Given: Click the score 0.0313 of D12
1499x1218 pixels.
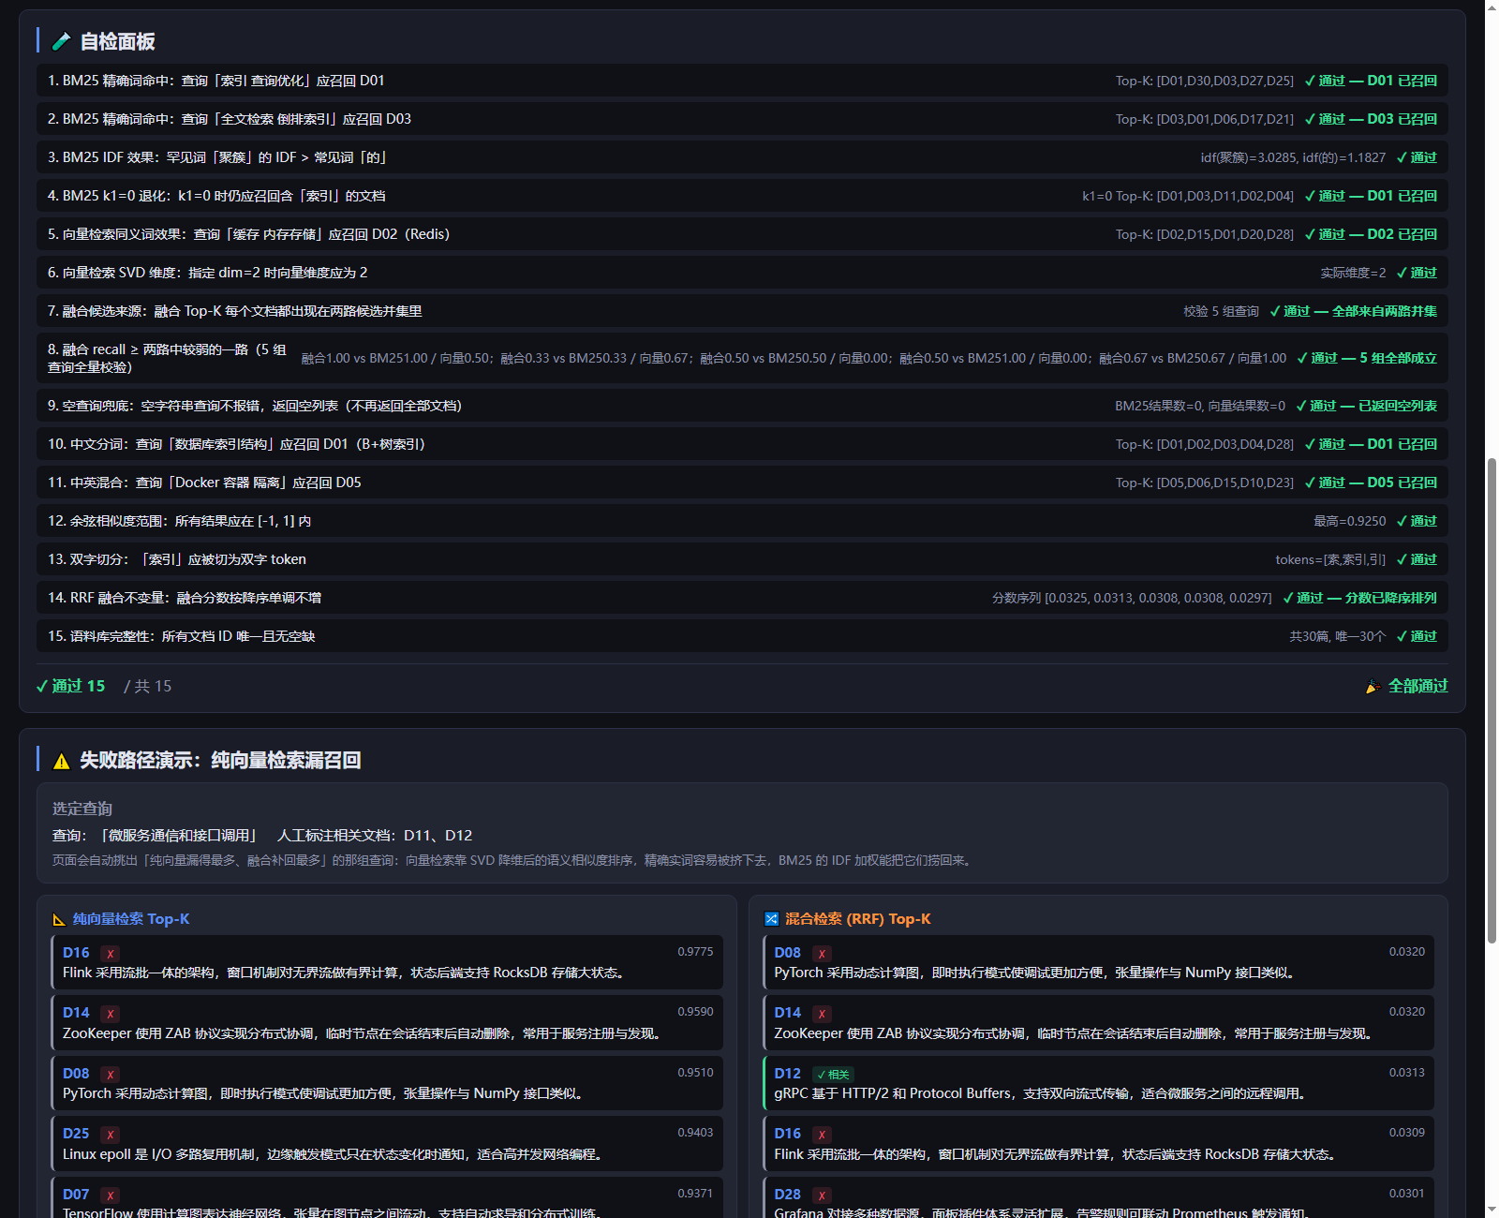Looking at the screenshot, I should (x=1406, y=1073).
